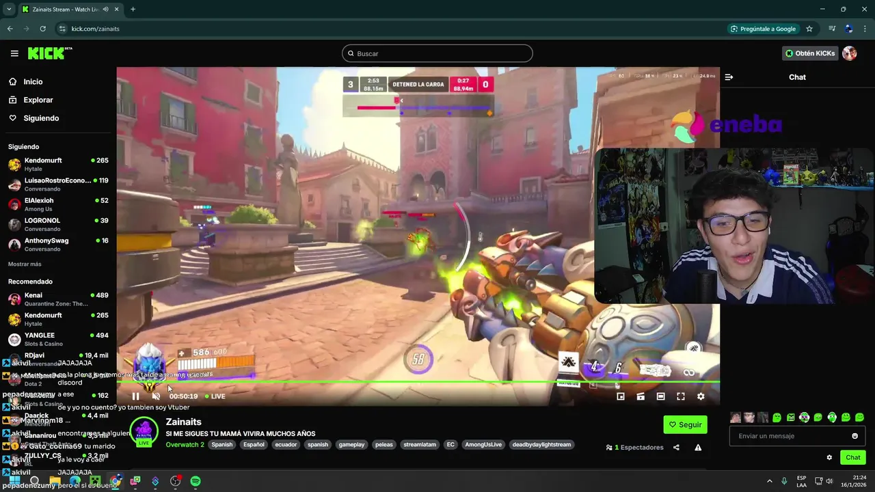Open the Chrome tab search dropdown arrow
Screen dimensions: 875x492
point(9,9)
